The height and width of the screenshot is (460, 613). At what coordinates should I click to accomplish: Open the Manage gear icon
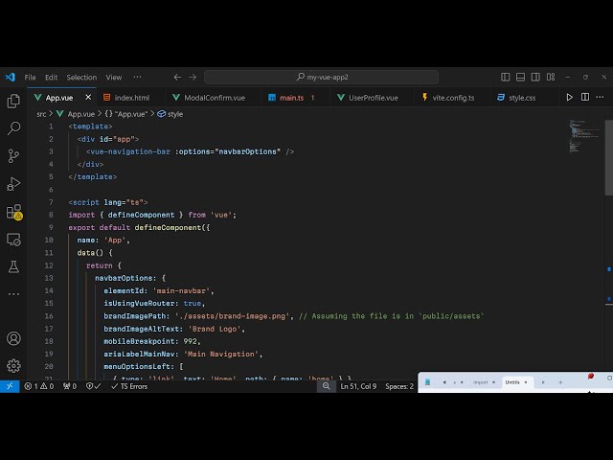tap(13, 365)
